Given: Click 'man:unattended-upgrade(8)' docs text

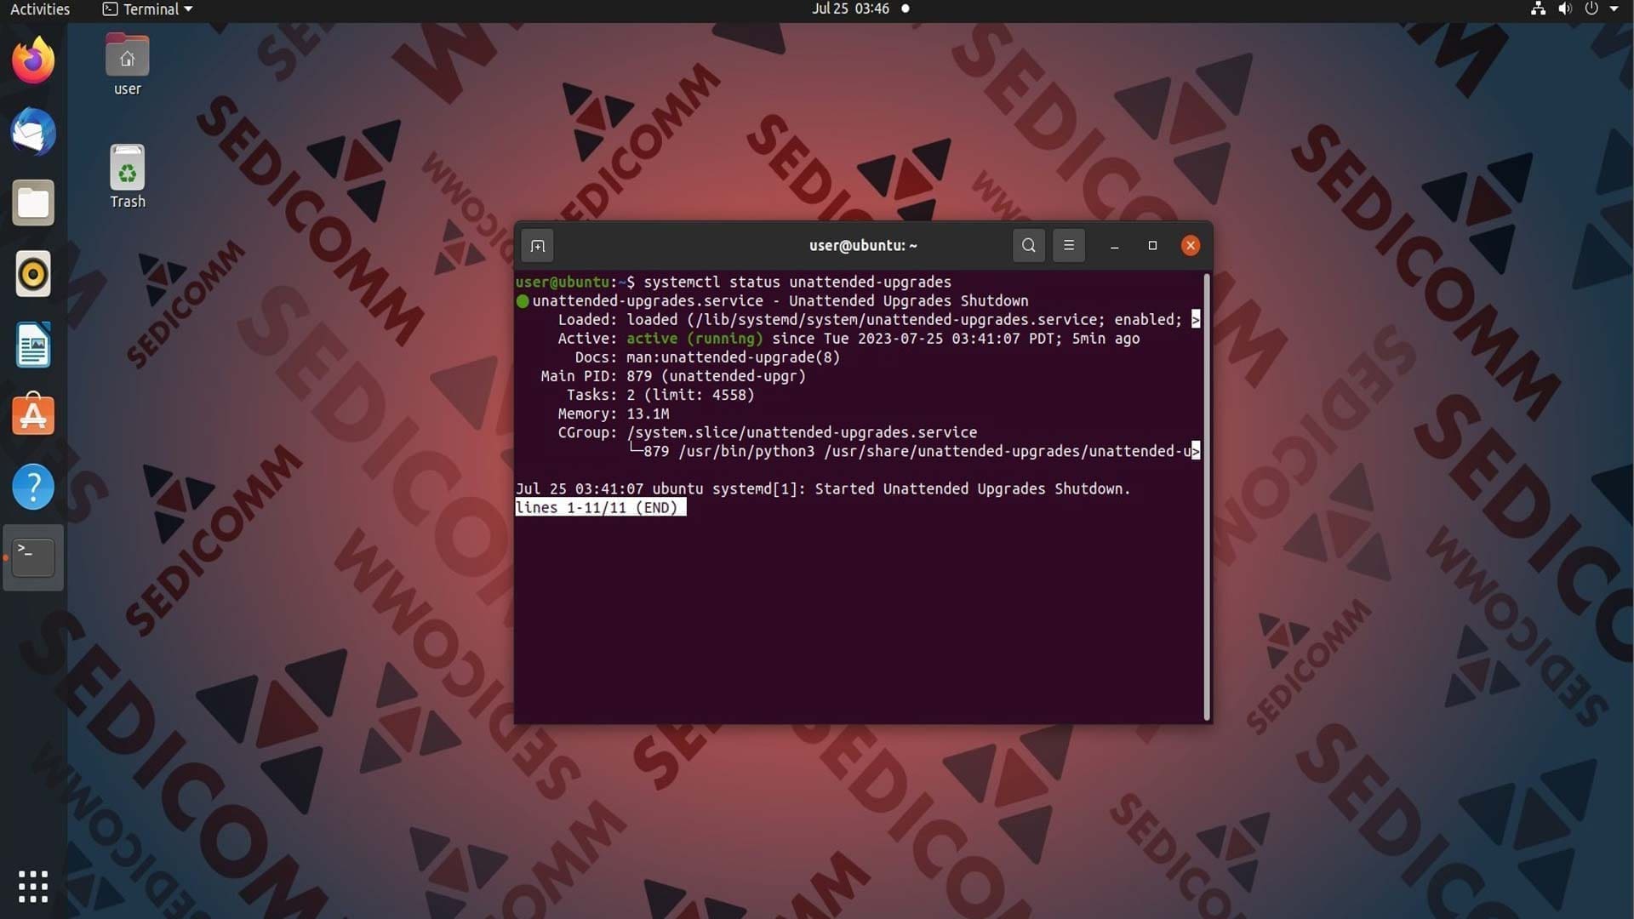Looking at the screenshot, I should click(x=733, y=357).
